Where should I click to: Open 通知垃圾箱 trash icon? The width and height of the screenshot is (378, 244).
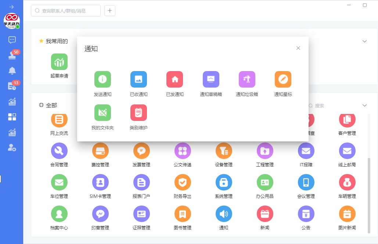247,80
